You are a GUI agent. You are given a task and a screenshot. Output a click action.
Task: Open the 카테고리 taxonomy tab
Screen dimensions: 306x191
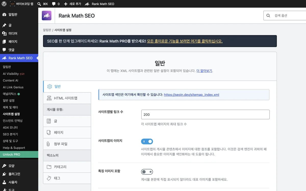[67, 167]
